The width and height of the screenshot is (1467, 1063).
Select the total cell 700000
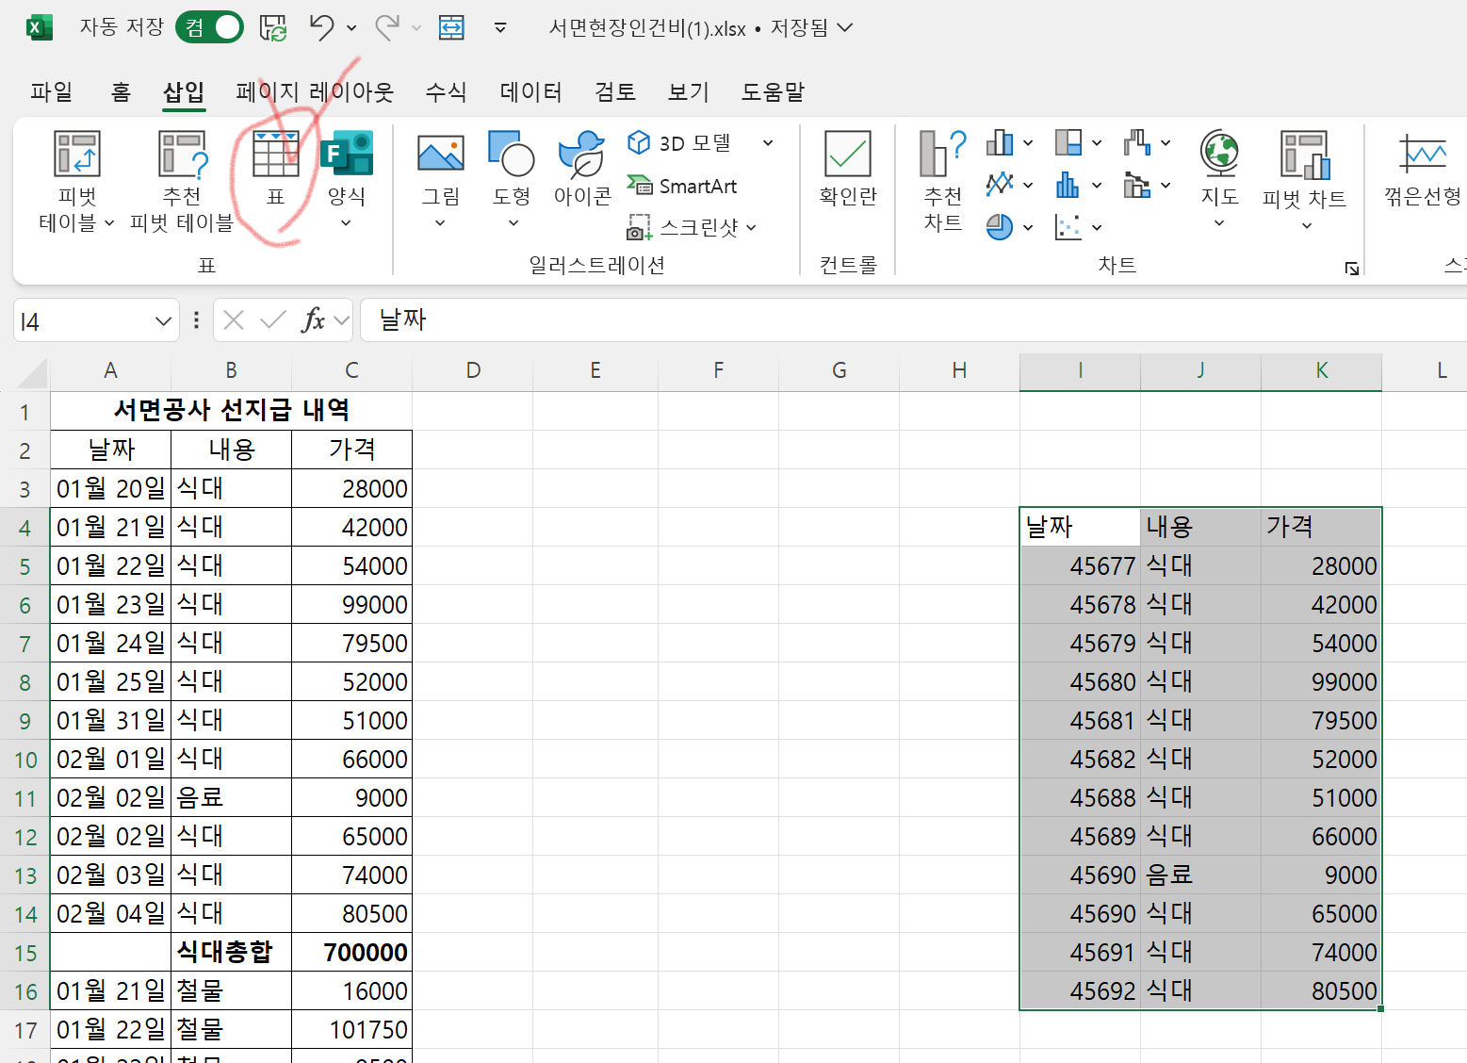tap(352, 952)
